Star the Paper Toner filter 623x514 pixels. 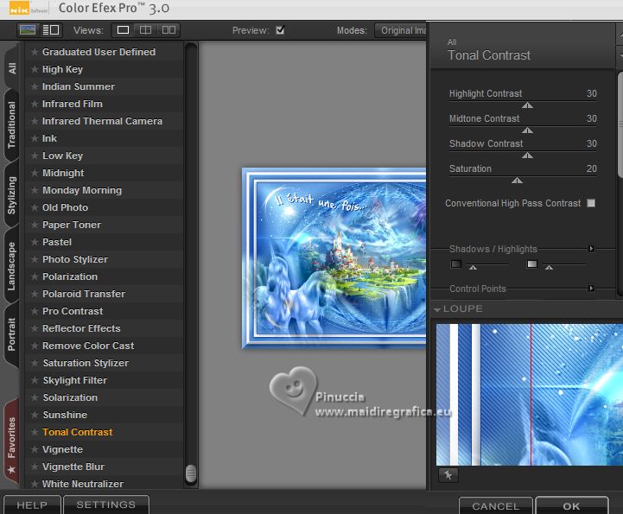pos(35,225)
